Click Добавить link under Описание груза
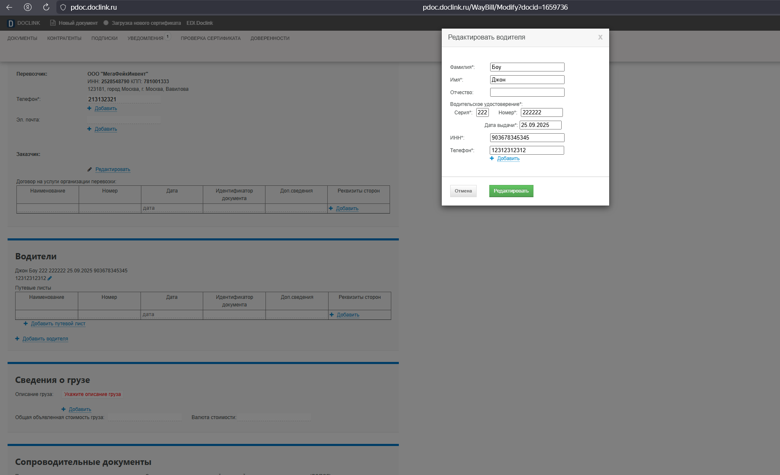Viewport: 780px width, 475px height. click(80, 409)
